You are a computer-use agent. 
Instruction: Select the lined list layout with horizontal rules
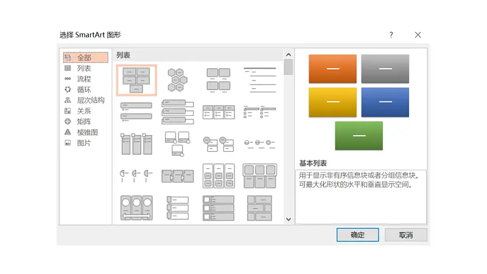260,80
